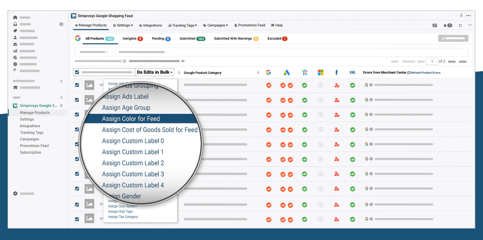Viewport: 483px width, 240px height.
Task: Switch to the Submitted With Warnings tab
Action: pyautogui.click(x=236, y=39)
